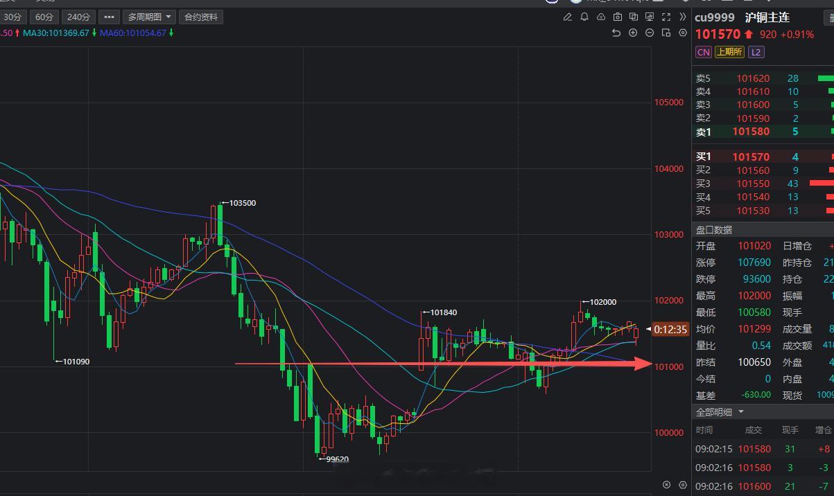Open 合约资料 contract info

[200, 17]
